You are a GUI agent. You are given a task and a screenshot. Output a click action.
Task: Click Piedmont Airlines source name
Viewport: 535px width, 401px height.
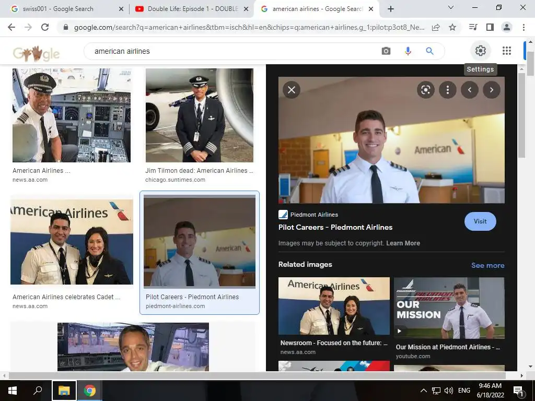coord(314,215)
